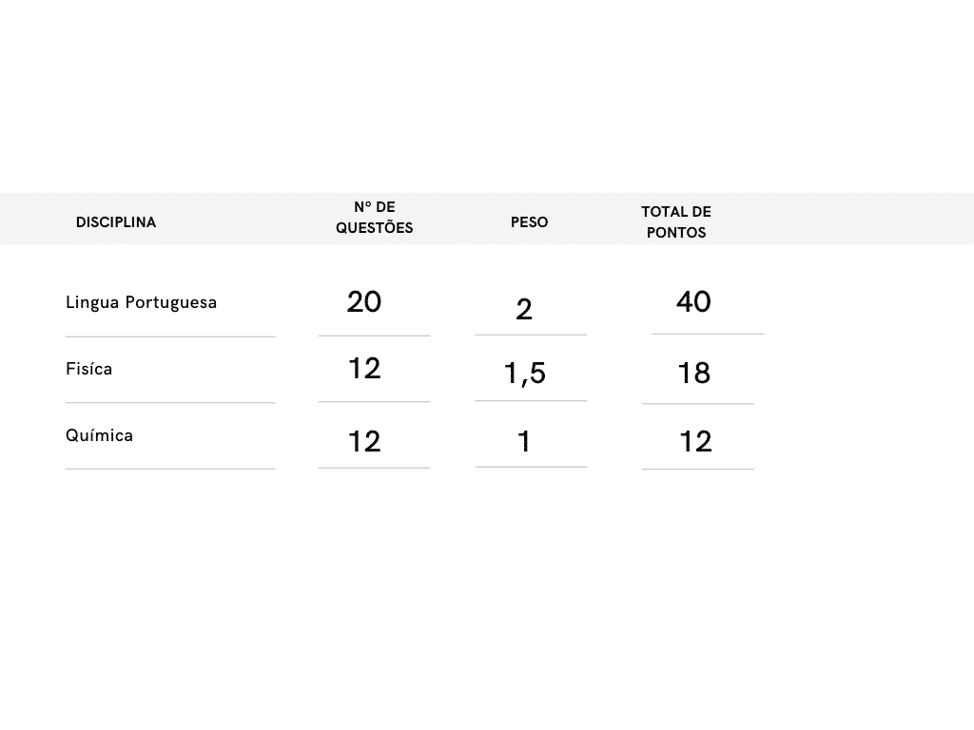Select the Nº DE QUESTÕES header
The width and height of the screenshot is (974, 730).
pyautogui.click(x=374, y=218)
